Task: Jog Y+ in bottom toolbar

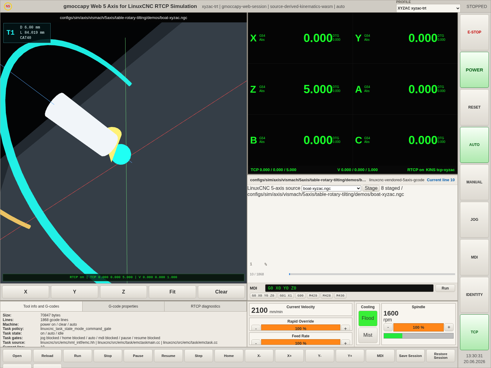Action: 350,356
